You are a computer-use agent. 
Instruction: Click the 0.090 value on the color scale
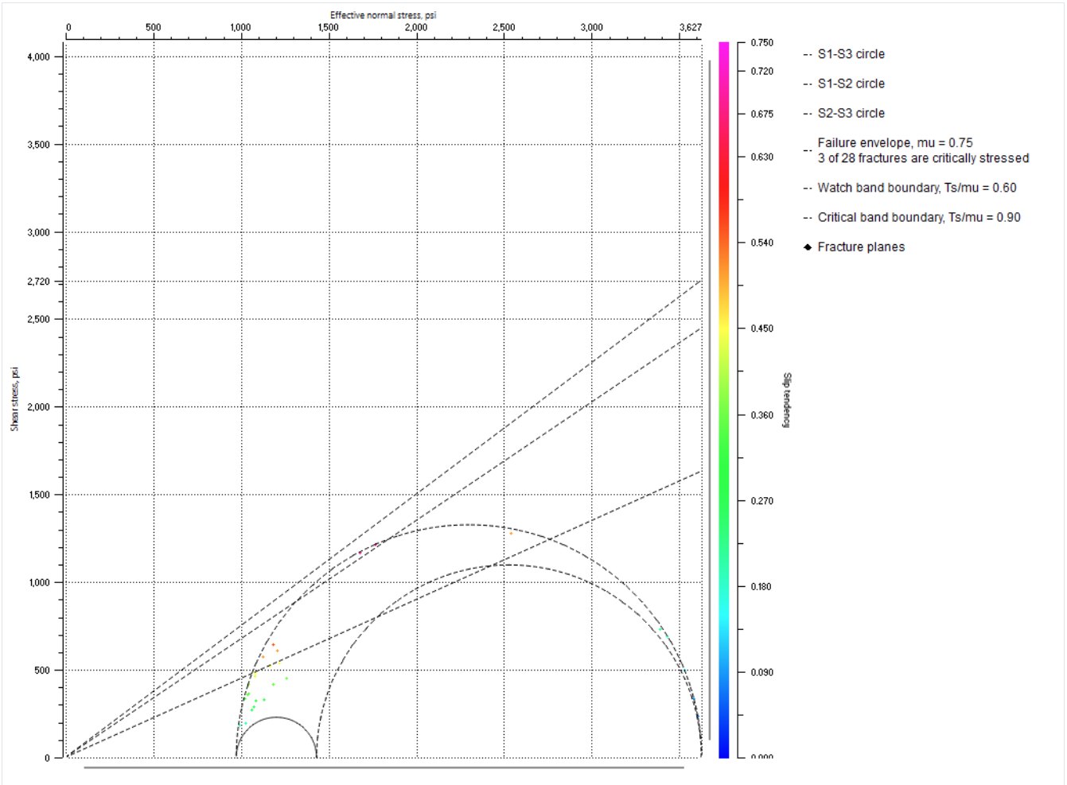pyautogui.click(x=761, y=673)
